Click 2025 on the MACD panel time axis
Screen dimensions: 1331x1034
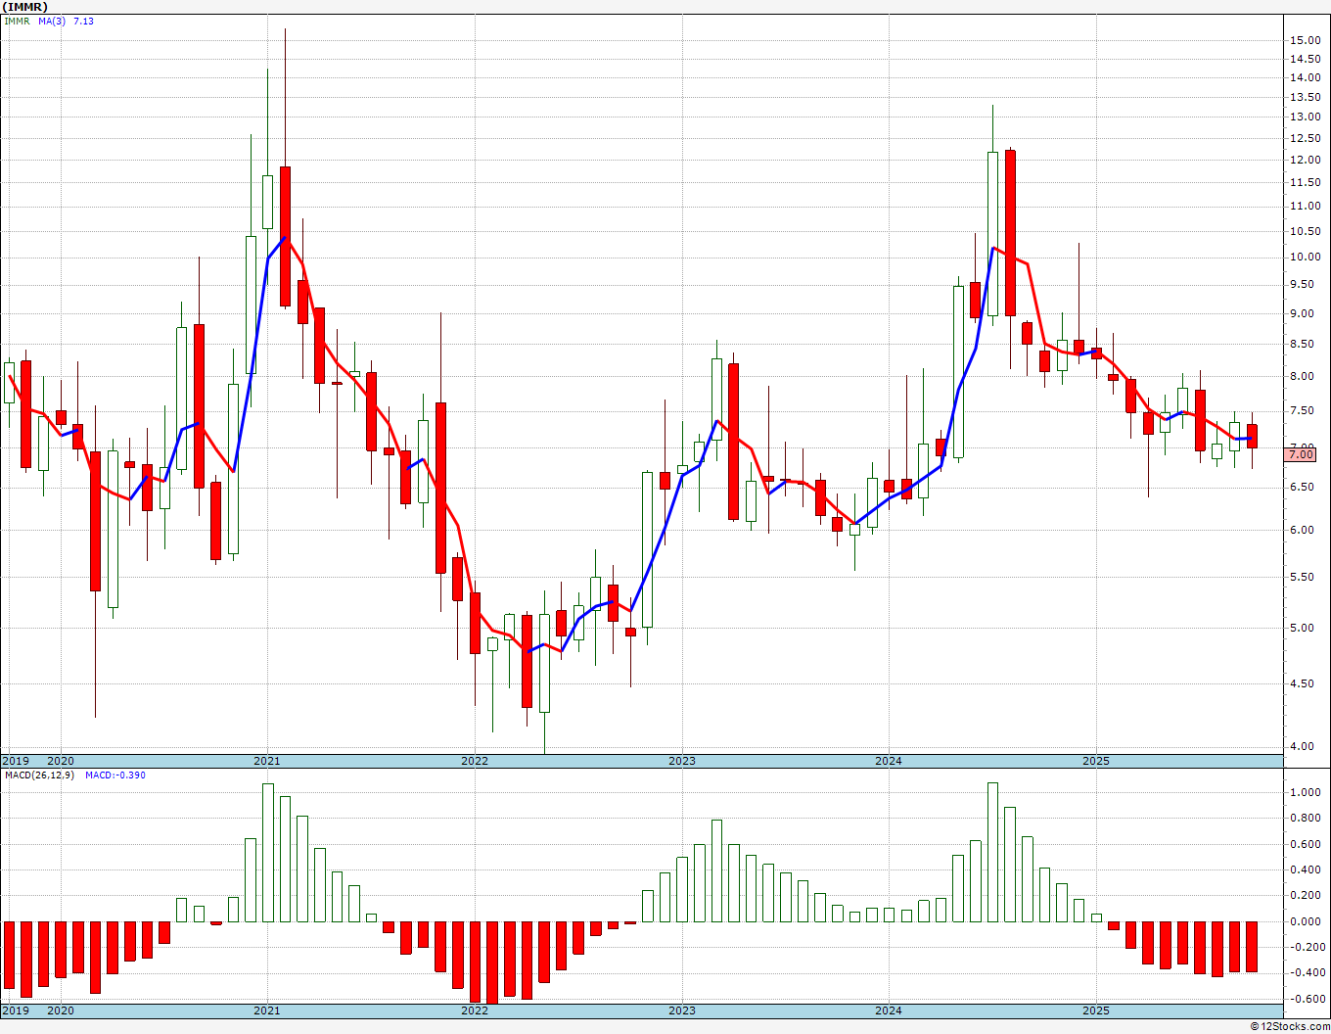[x=1096, y=1010]
